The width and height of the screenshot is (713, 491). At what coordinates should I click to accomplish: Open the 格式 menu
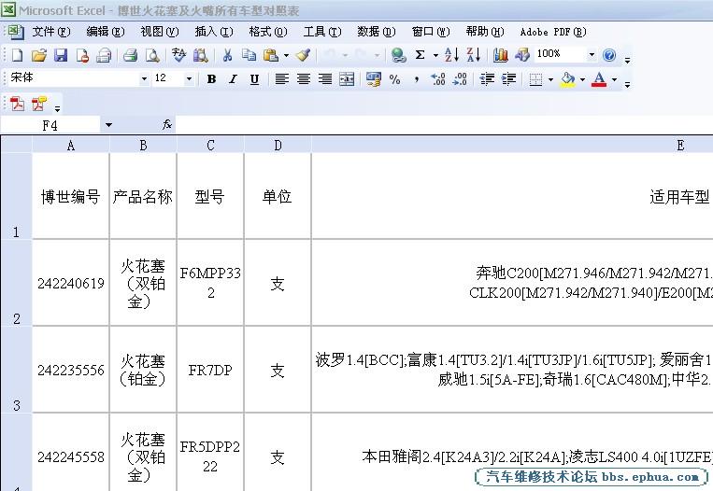click(x=268, y=32)
